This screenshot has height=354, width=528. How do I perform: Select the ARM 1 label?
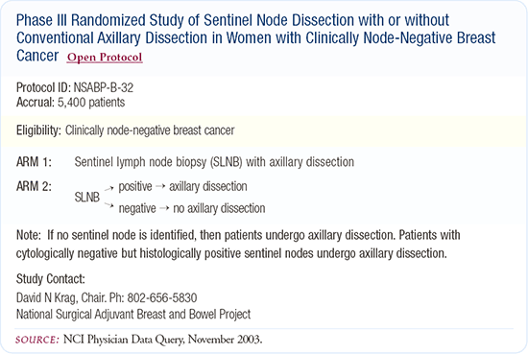(x=34, y=162)
